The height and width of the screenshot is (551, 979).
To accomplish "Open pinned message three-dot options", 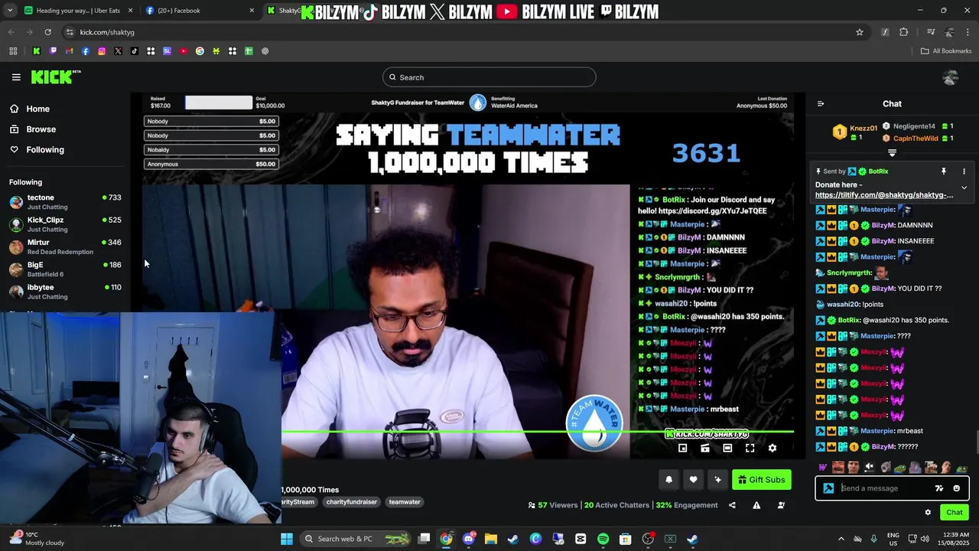I will coord(964,171).
